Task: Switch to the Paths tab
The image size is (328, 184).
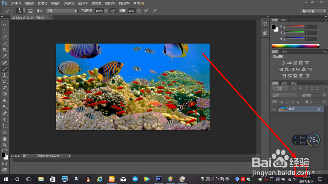Action: coord(294,83)
